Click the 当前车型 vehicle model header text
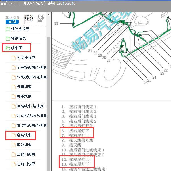Image resolution: width=171 pixels, height=171 pixels. pyautogui.click(x=38, y=3)
